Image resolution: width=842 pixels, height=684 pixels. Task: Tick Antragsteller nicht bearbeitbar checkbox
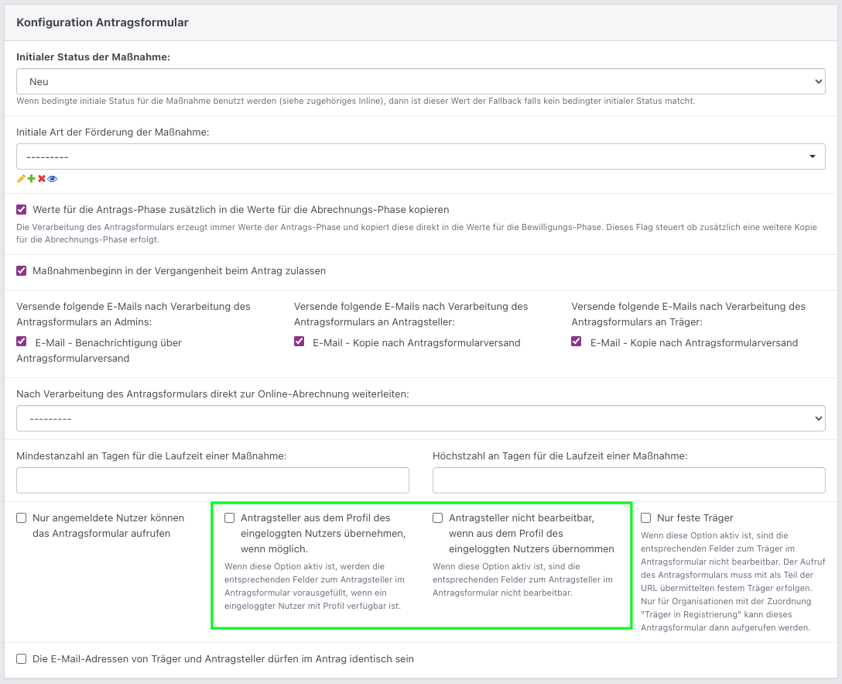[438, 518]
